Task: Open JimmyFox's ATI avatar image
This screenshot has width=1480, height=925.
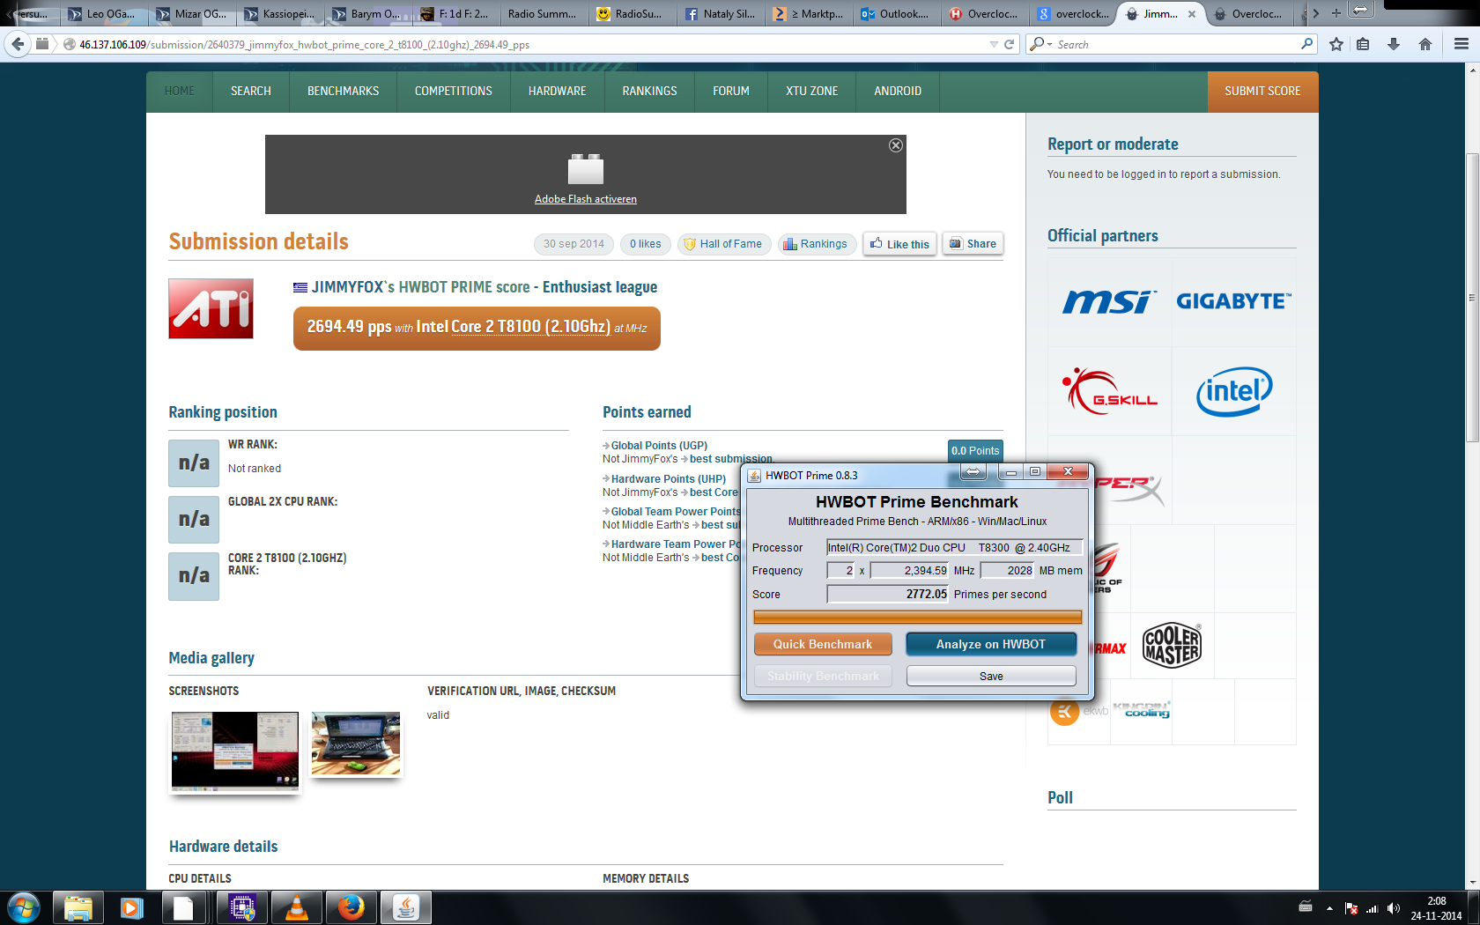Action: point(211,308)
